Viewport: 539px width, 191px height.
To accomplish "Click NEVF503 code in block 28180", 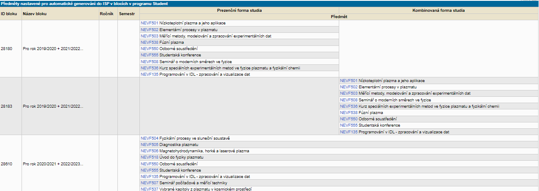I will (x=149, y=36).
